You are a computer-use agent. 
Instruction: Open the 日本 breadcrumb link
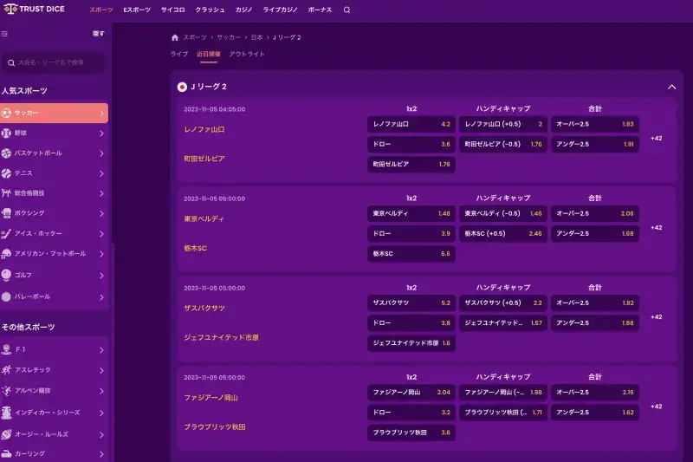click(256, 37)
